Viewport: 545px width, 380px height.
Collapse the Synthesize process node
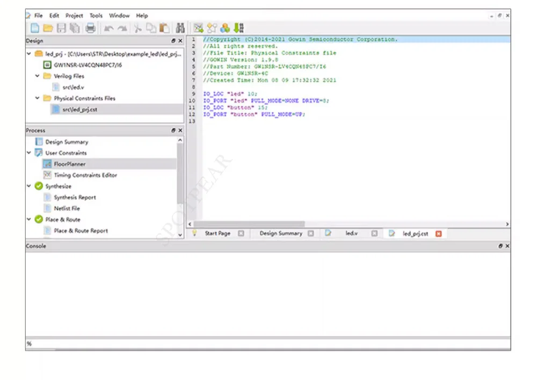coord(29,186)
